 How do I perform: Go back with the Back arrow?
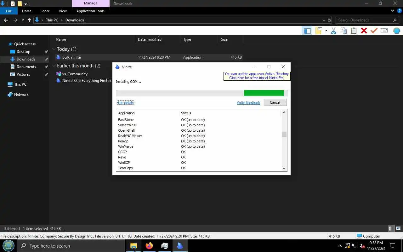coord(6,20)
